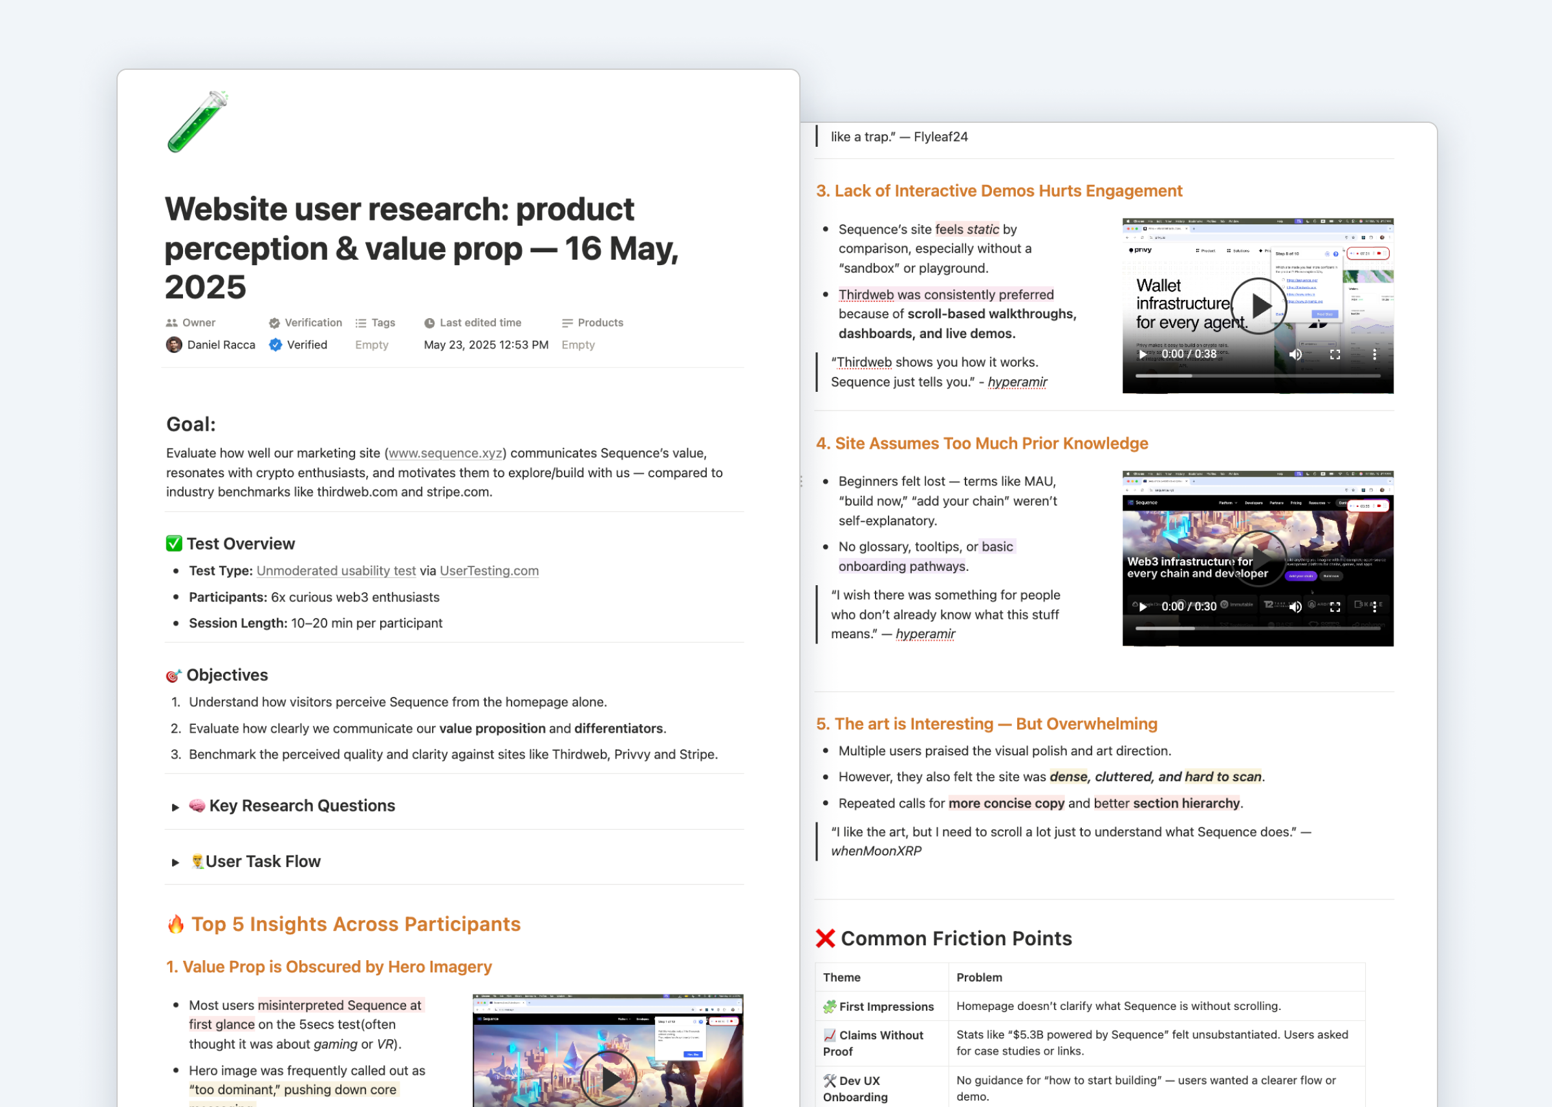Open the www.sequence.xyz link

(x=445, y=453)
